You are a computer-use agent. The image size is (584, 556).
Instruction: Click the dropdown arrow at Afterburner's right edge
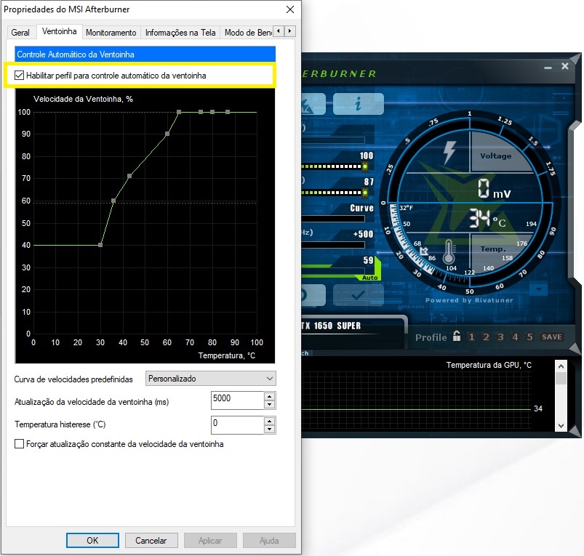(x=539, y=289)
